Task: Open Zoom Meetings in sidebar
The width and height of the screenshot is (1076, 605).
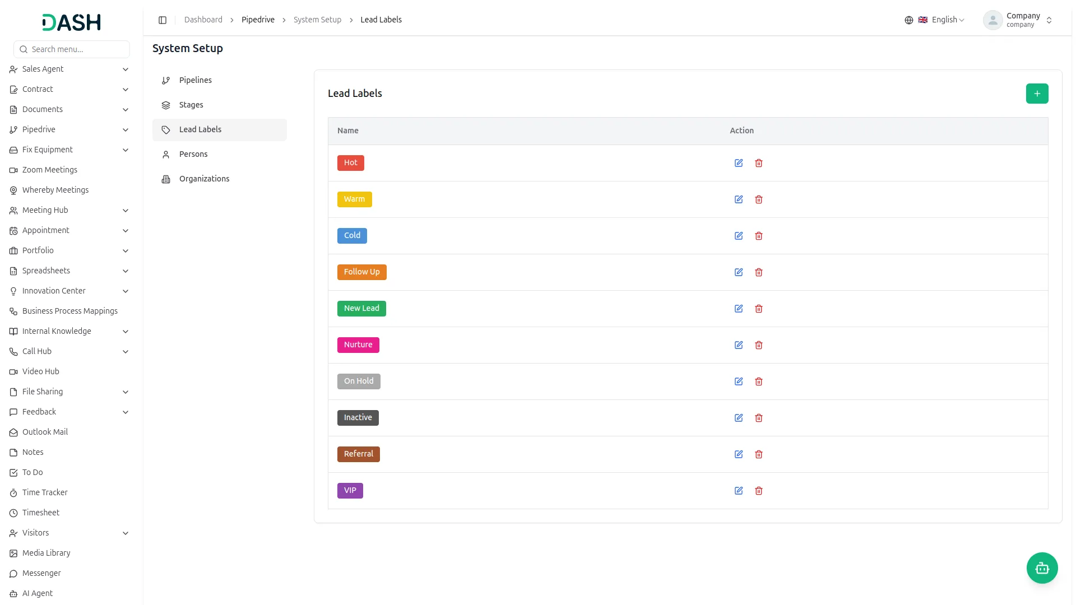Action: 69,170
